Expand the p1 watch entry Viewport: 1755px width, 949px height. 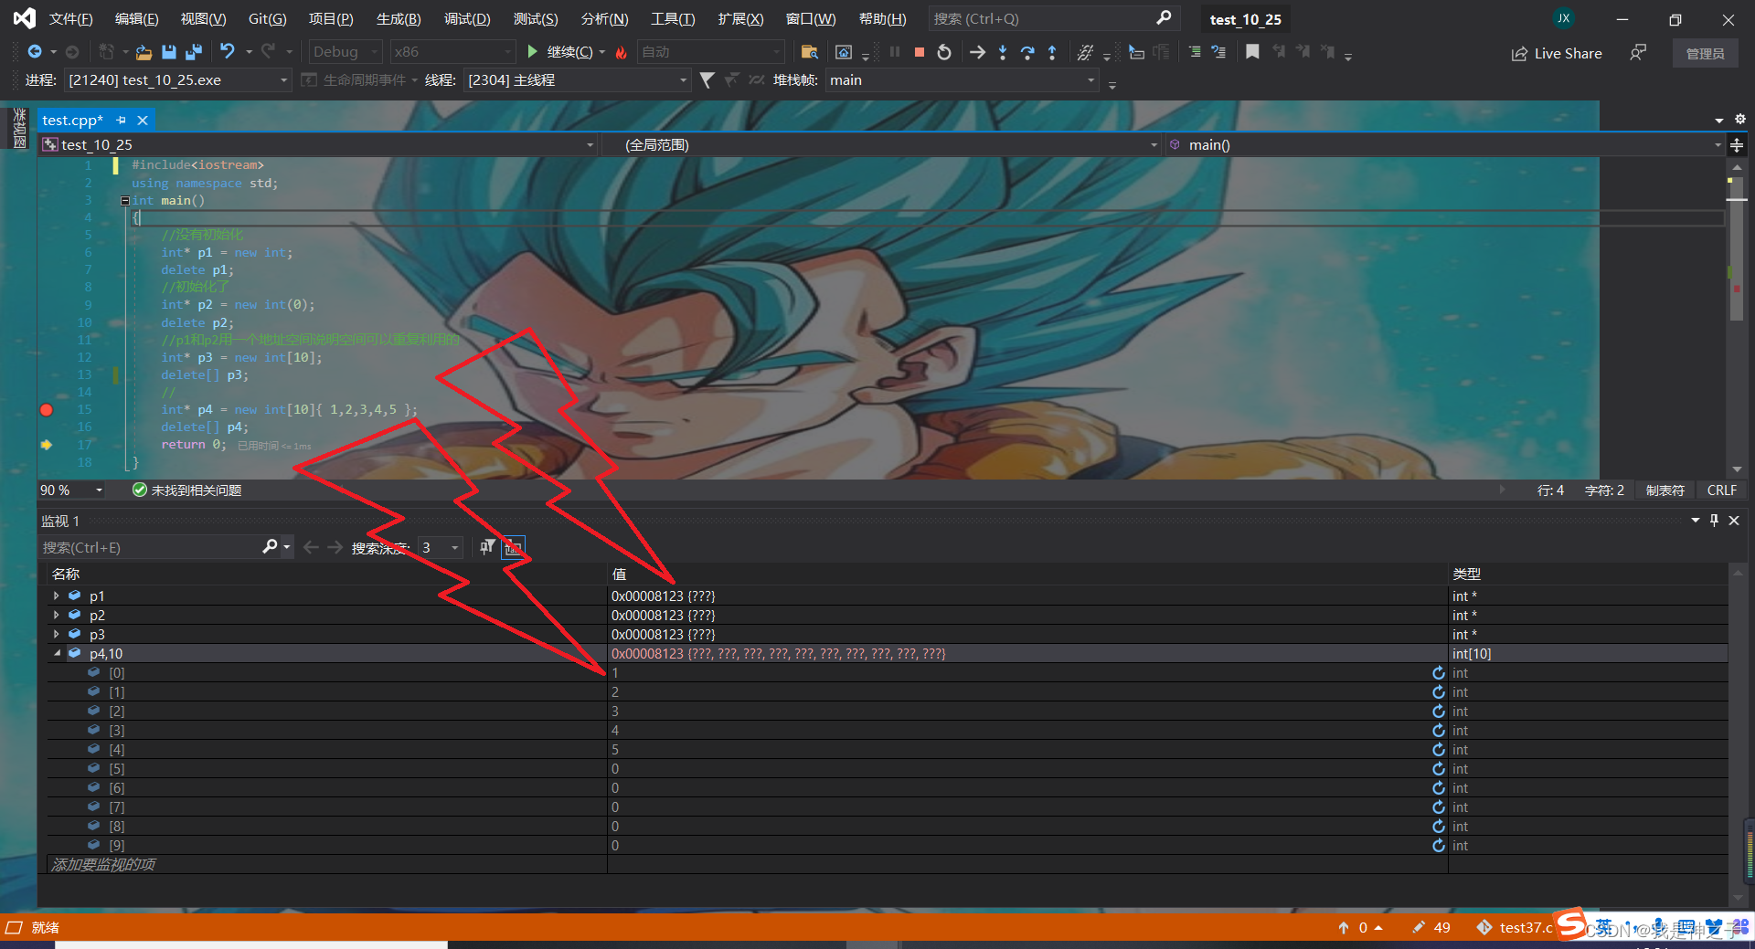(x=57, y=596)
